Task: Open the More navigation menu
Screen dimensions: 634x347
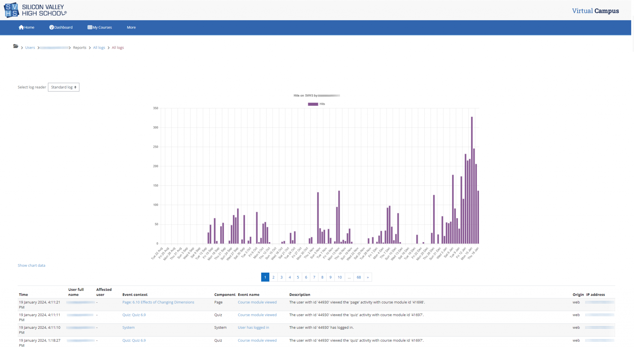Action: 131,27
